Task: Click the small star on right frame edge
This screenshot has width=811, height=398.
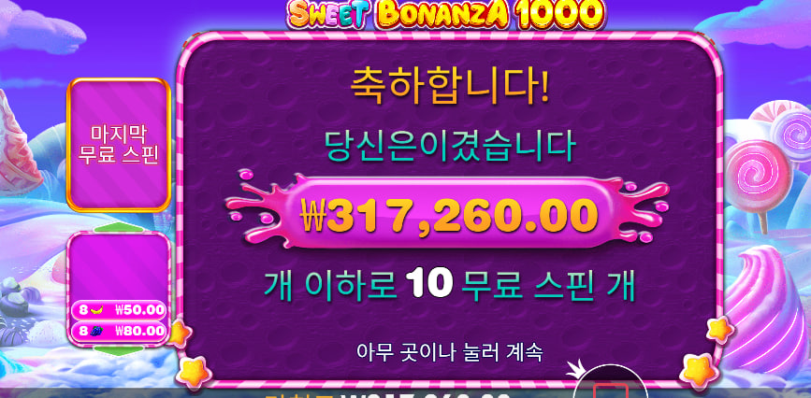Action: pyautogui.click(x=720, y=329)
